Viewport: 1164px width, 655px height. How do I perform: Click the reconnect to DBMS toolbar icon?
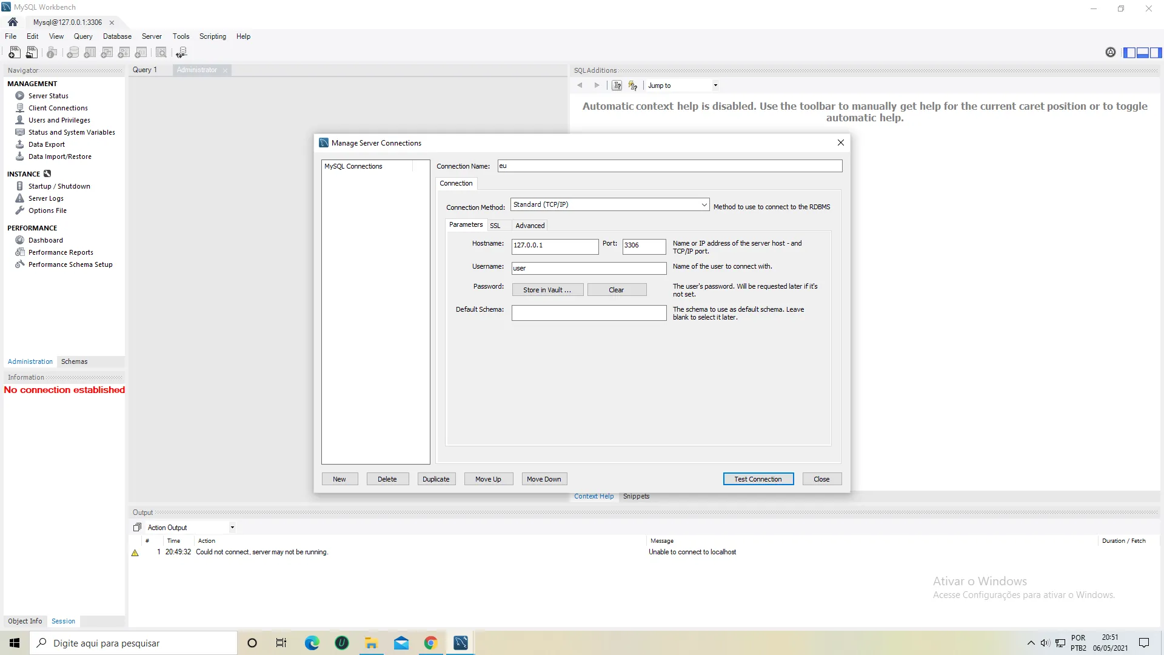181,53
